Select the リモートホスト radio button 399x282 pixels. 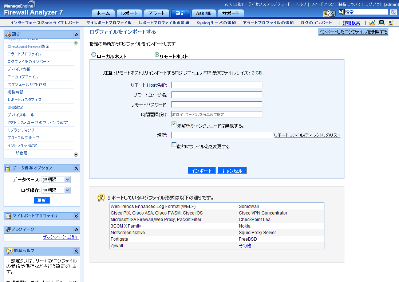pyautogui.click(x=157, y=54)
